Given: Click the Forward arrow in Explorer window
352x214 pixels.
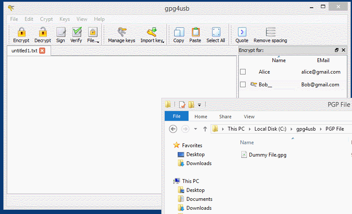Looking at the screenshot, I should click(185, 129).
